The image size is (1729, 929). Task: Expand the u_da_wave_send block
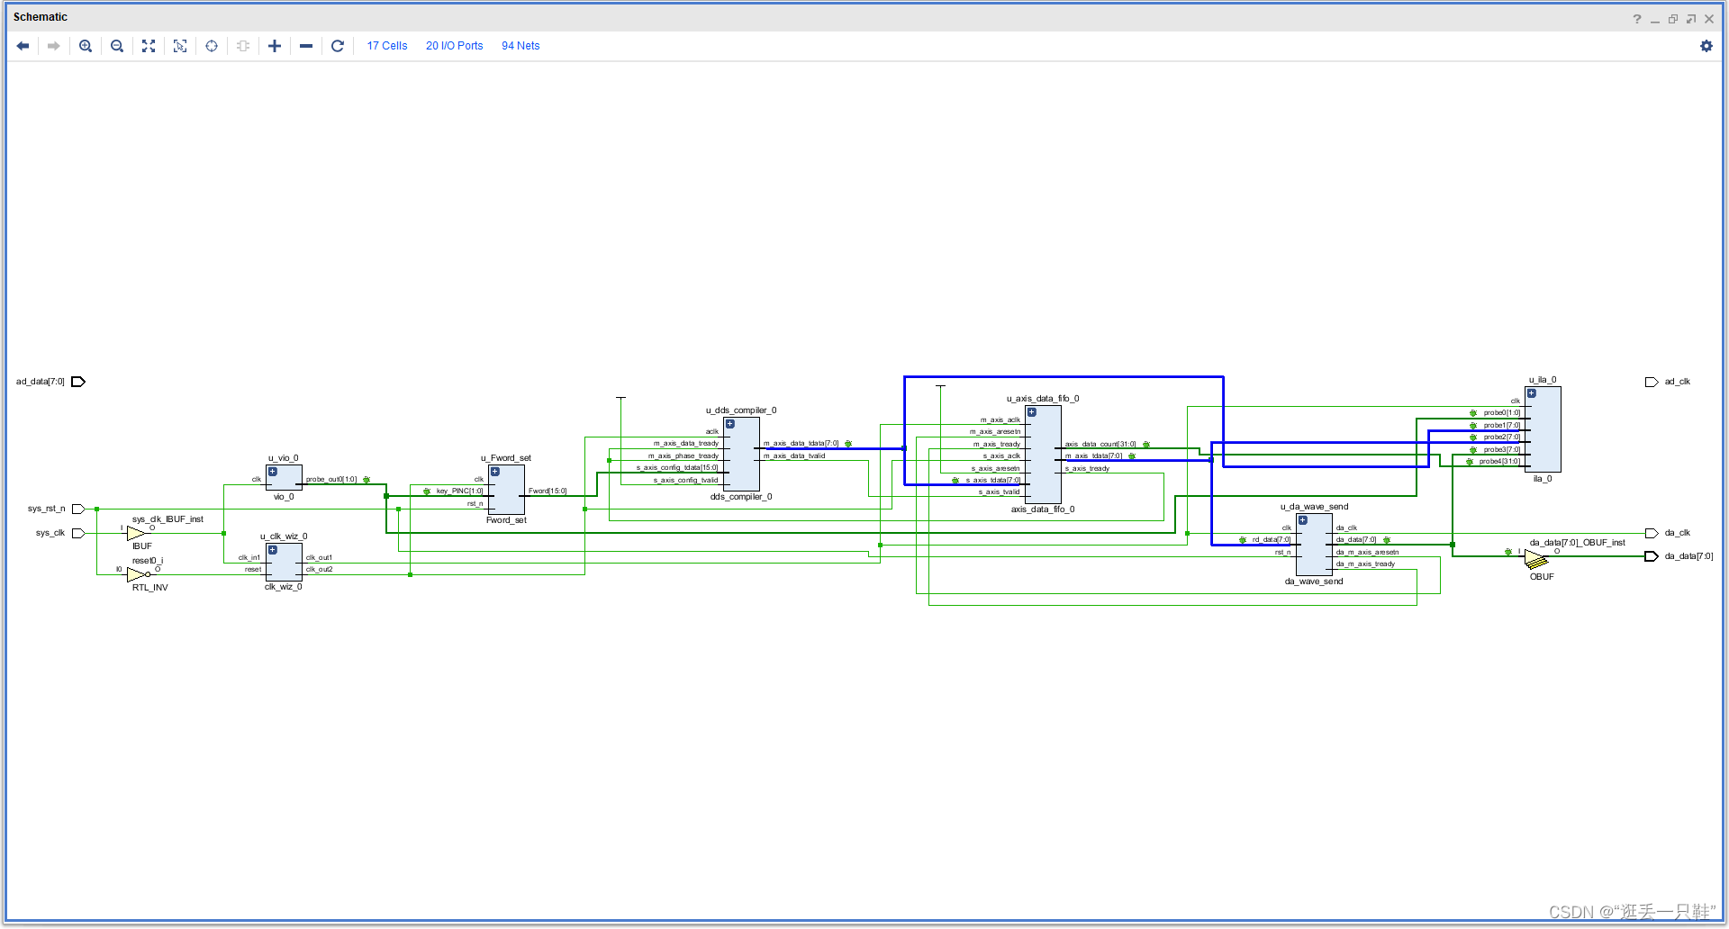(x=1303, y=519)
